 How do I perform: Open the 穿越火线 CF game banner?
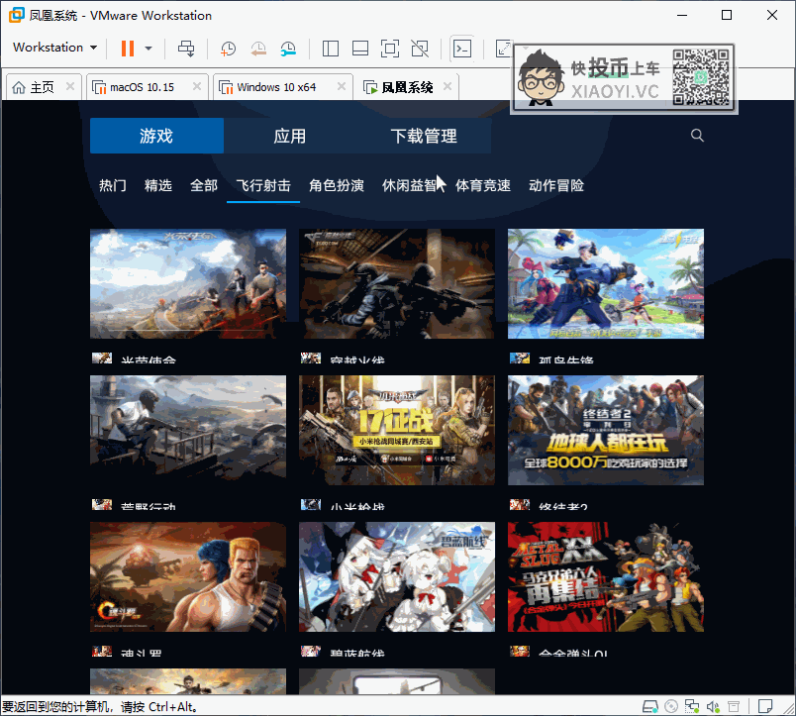tap(397, 283)
